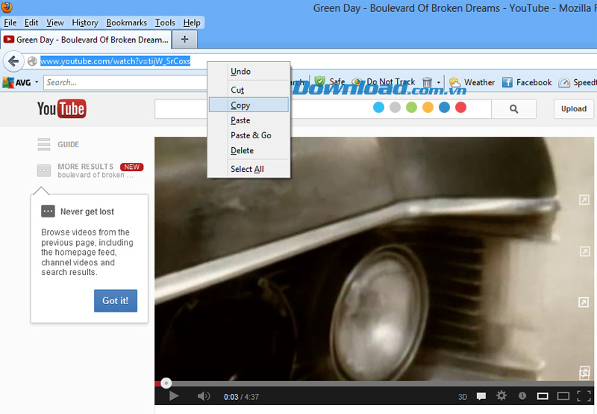
Task: Click the AVG trash can icon
Action: coord(427,82)
